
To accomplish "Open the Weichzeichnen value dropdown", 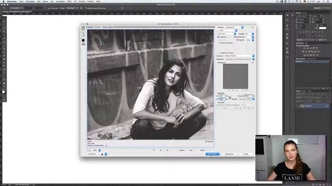I will (x=253, y=37).
